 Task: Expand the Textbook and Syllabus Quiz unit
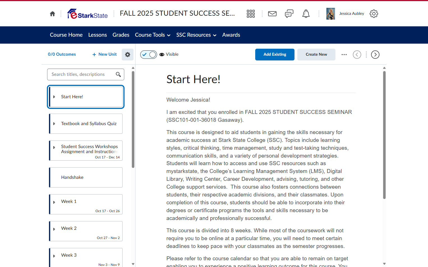click(54, 124)
